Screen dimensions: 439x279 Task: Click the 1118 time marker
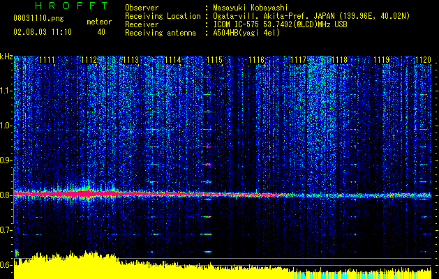point(340,60)
